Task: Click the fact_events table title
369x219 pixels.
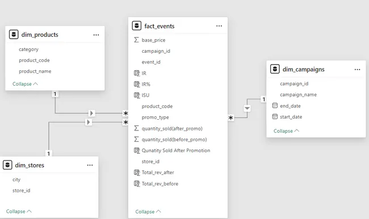Action: point(160,26)
